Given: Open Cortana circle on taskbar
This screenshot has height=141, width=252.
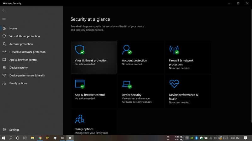Looking at the screenshot, I should [18, 138].
